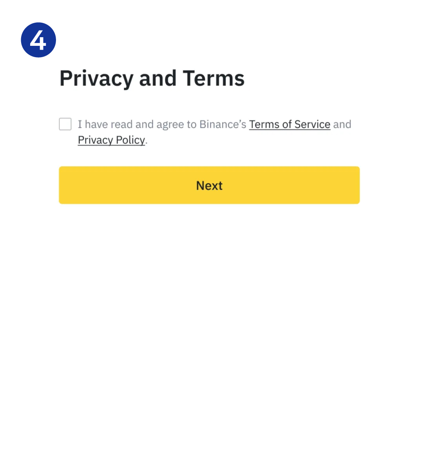Click the underlined Terms of Service text
Viewport: 423px width, 470px height.
click(x=289, y=124)
